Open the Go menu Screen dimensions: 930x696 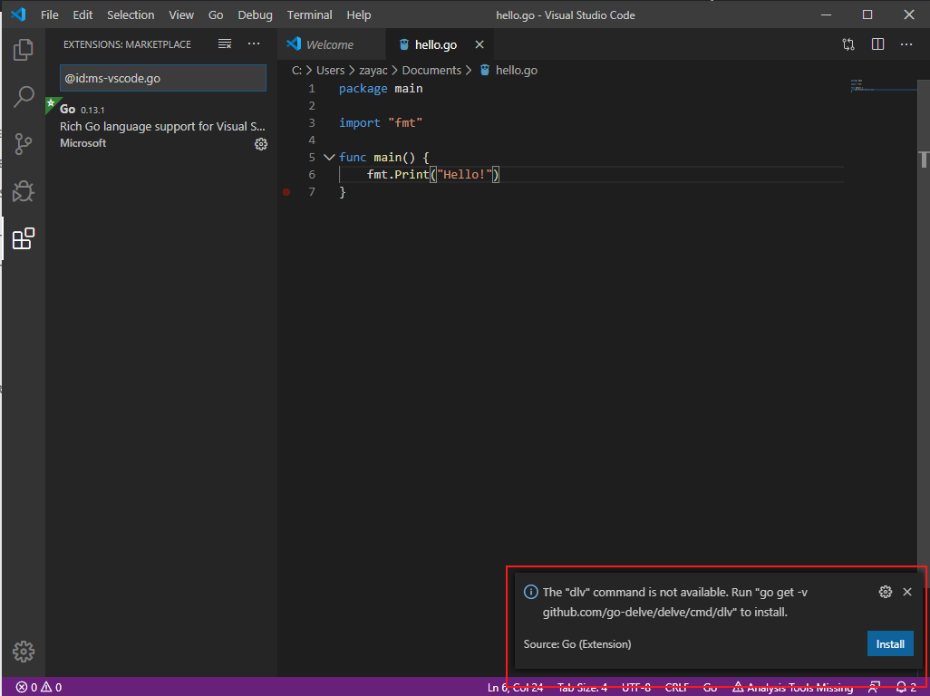[x=216, y=14]
